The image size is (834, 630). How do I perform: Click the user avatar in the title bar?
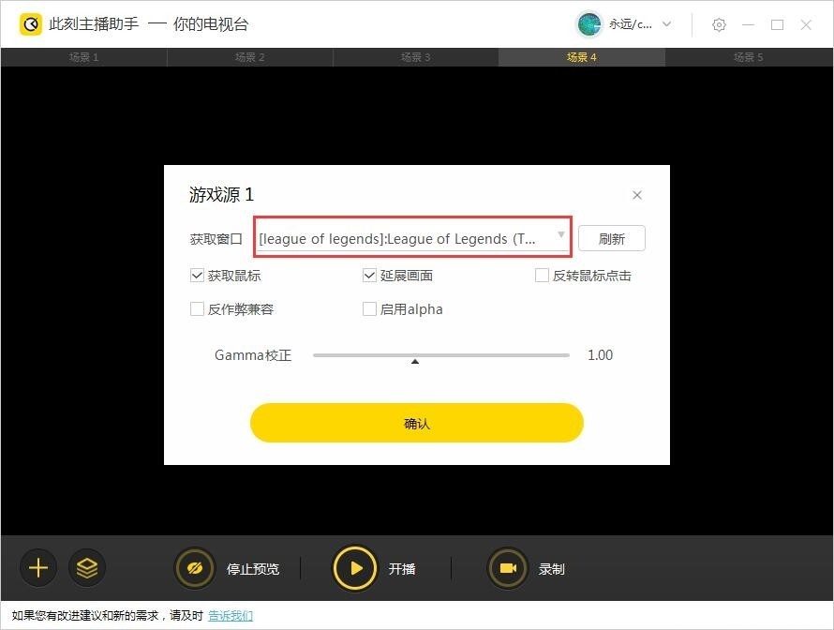(x=589, y=24)
